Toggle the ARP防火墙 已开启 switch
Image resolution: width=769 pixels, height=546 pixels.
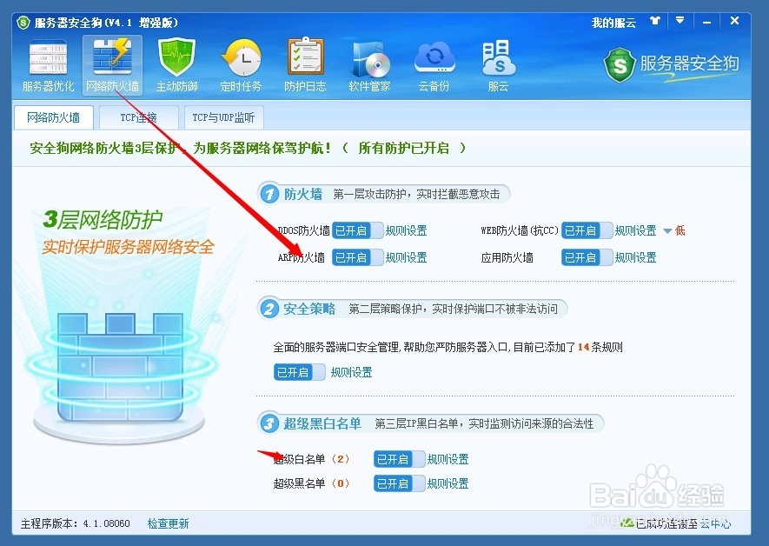pyautogui.click(x=357, y=257)
